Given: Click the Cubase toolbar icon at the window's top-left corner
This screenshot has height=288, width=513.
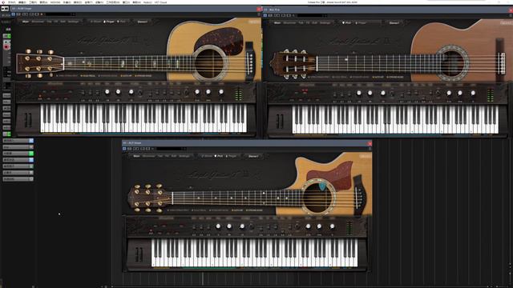Looking at the screenshot, I should [x=6, y=8].
